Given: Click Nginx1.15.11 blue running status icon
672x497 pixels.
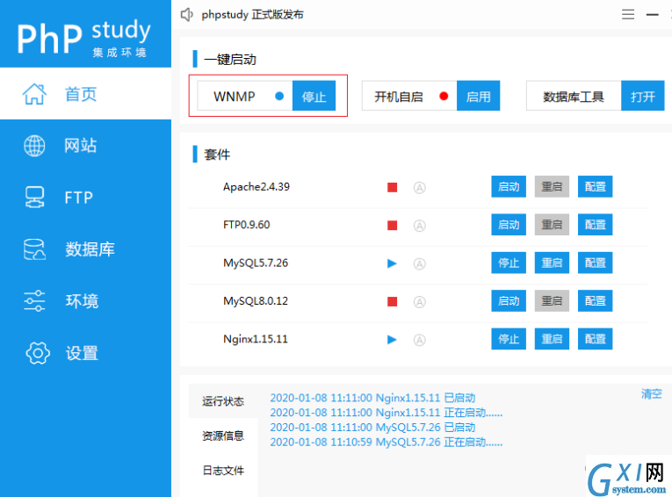Looking at the screenshot, I should pyautogui.click(x=392, y=340).
